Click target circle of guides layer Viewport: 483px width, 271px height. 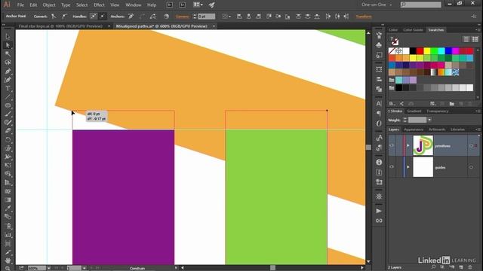[471, 167]
